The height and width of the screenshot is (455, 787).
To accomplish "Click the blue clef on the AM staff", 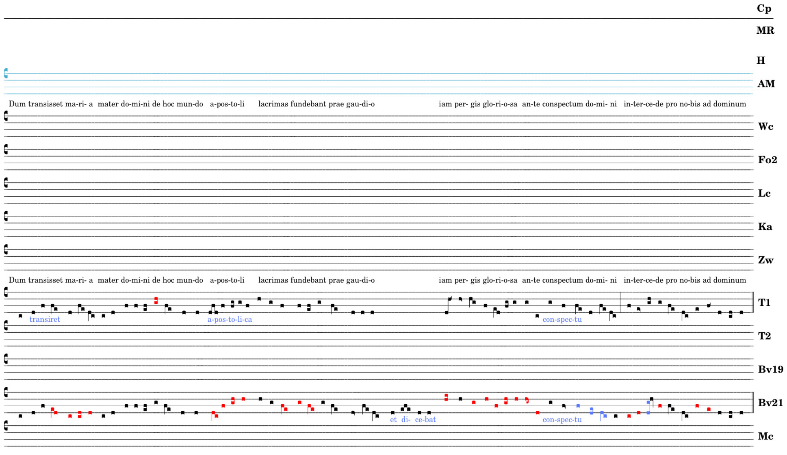I will pos(6,73).
